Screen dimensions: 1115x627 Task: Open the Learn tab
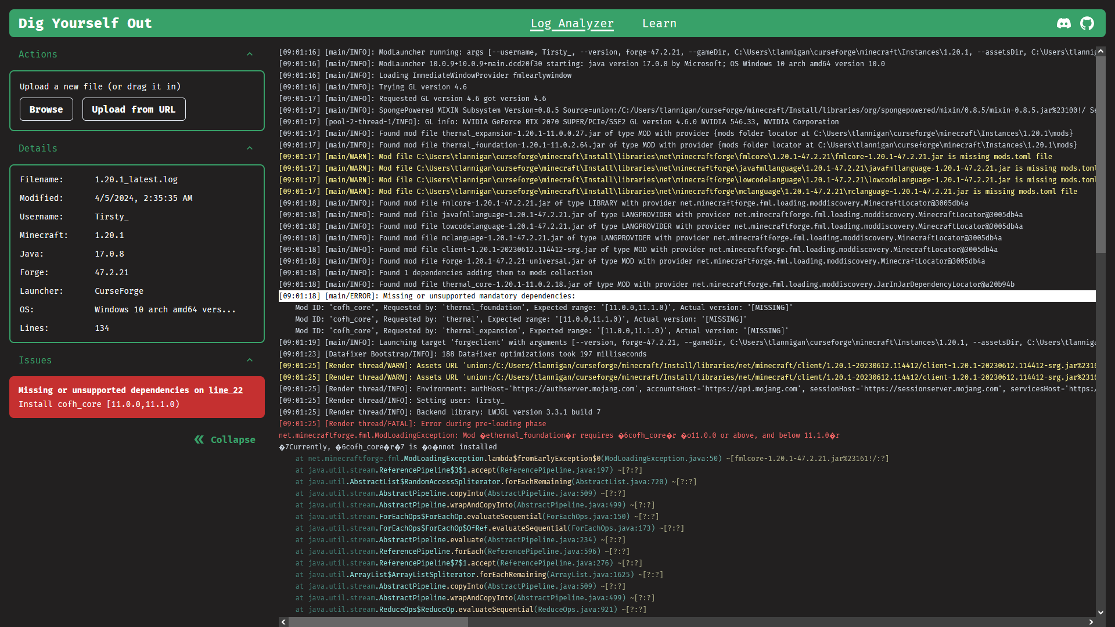pos(659,23)
